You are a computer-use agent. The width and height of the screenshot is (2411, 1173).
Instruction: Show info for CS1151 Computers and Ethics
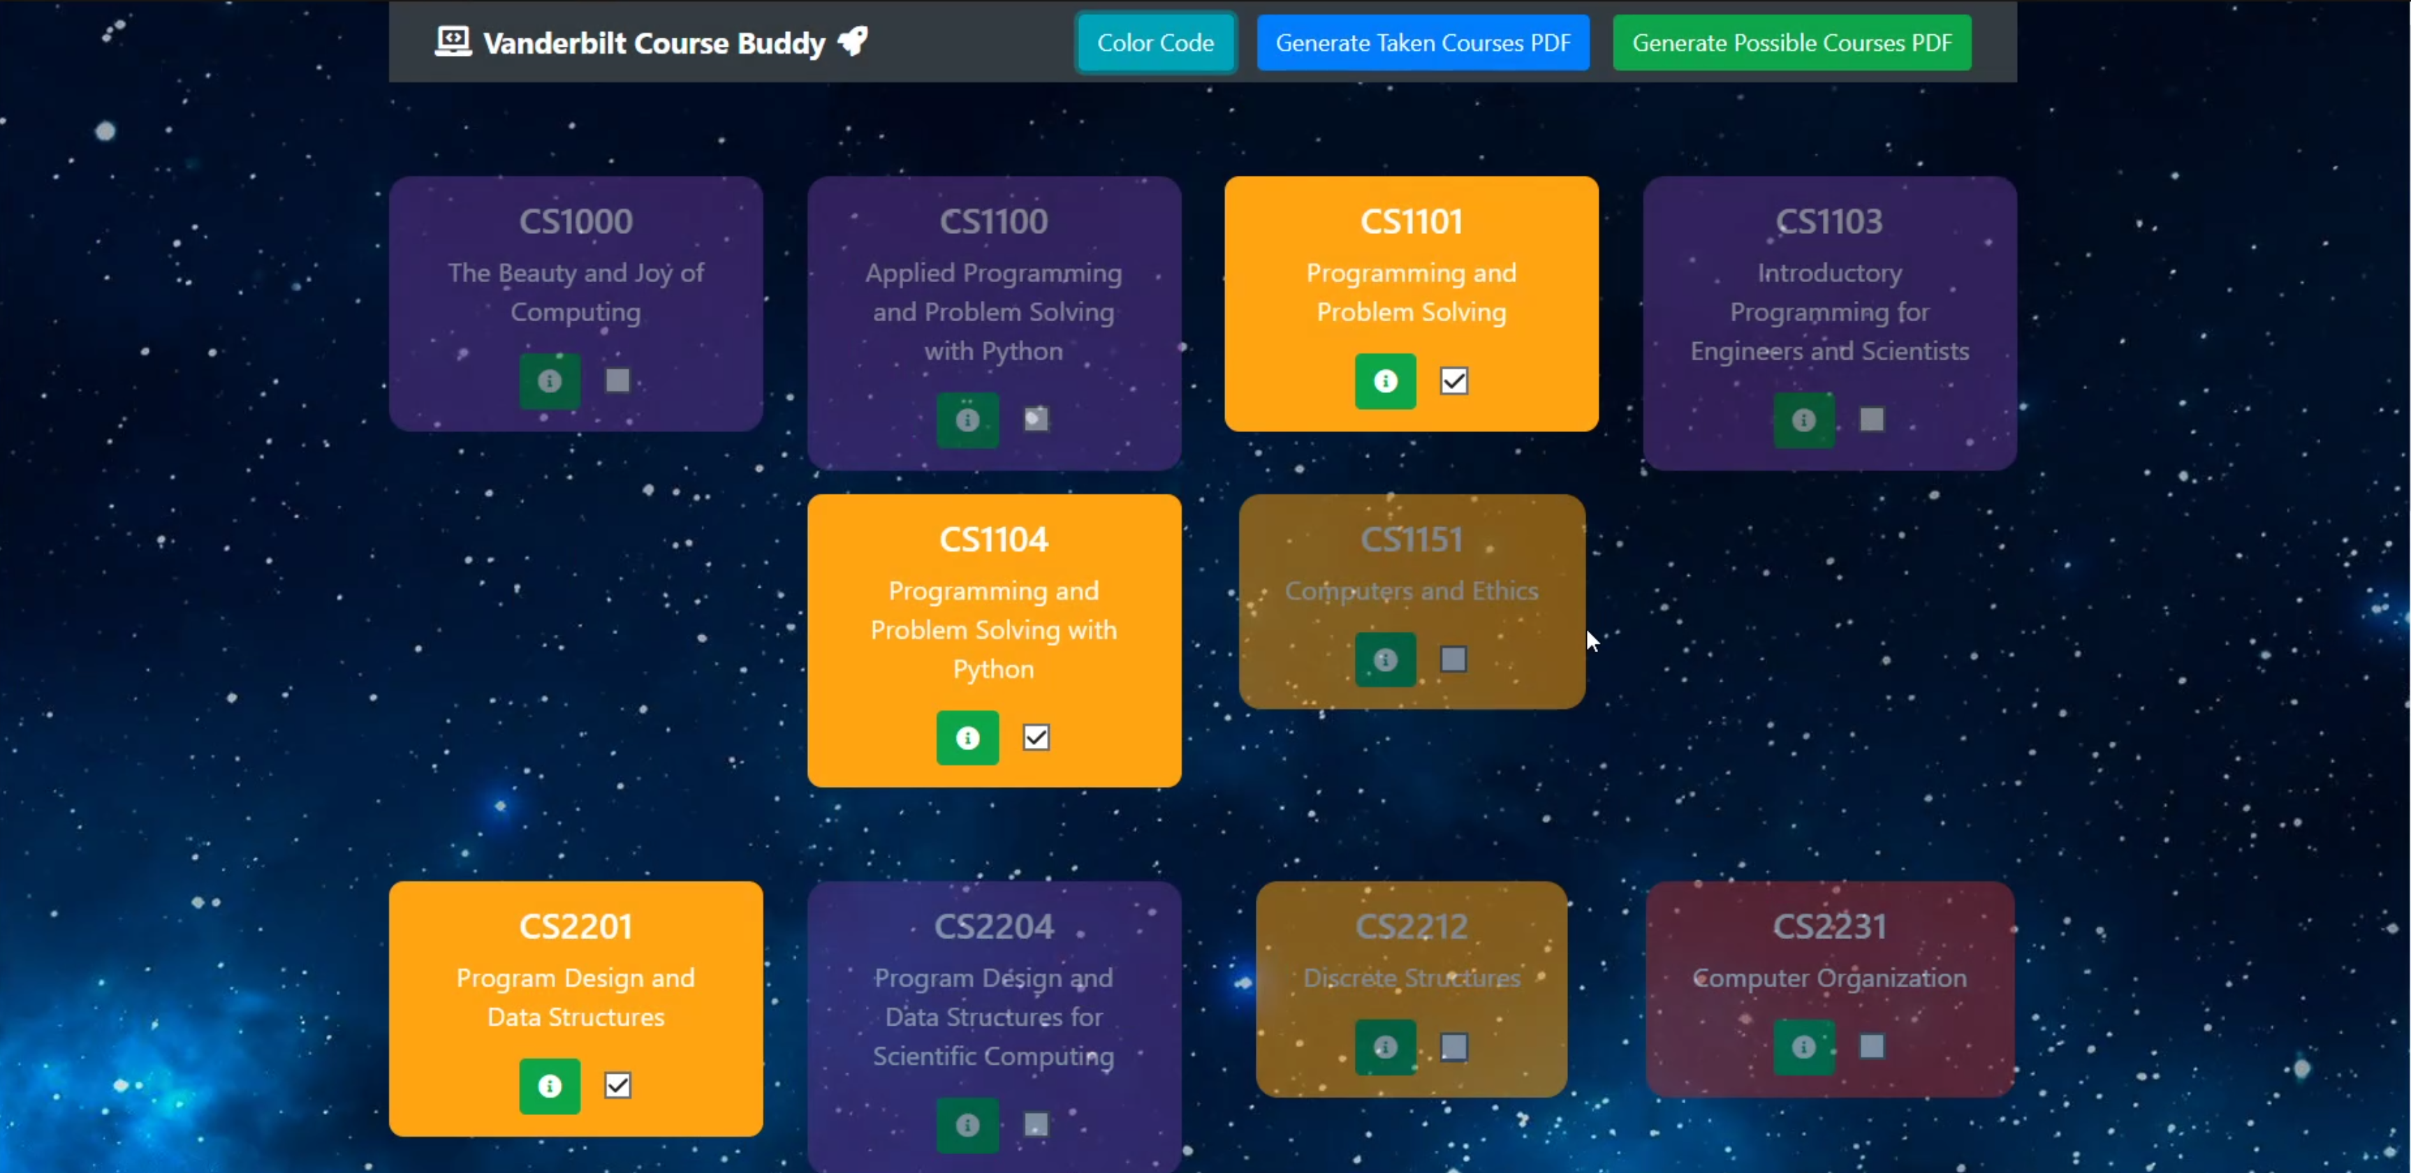(1385, 659)
